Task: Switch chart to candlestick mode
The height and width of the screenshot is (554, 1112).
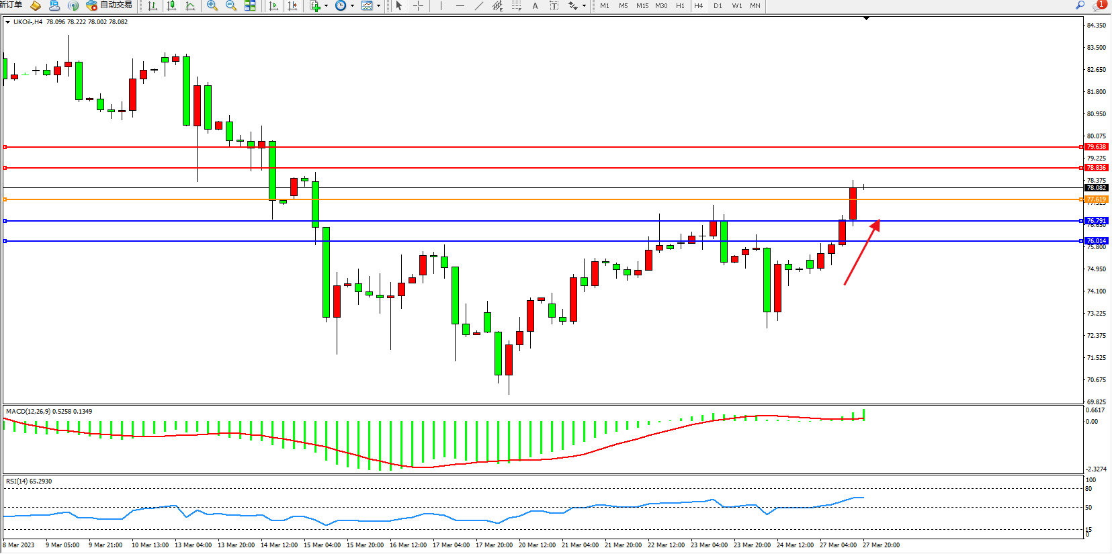Action: point(172,6)
